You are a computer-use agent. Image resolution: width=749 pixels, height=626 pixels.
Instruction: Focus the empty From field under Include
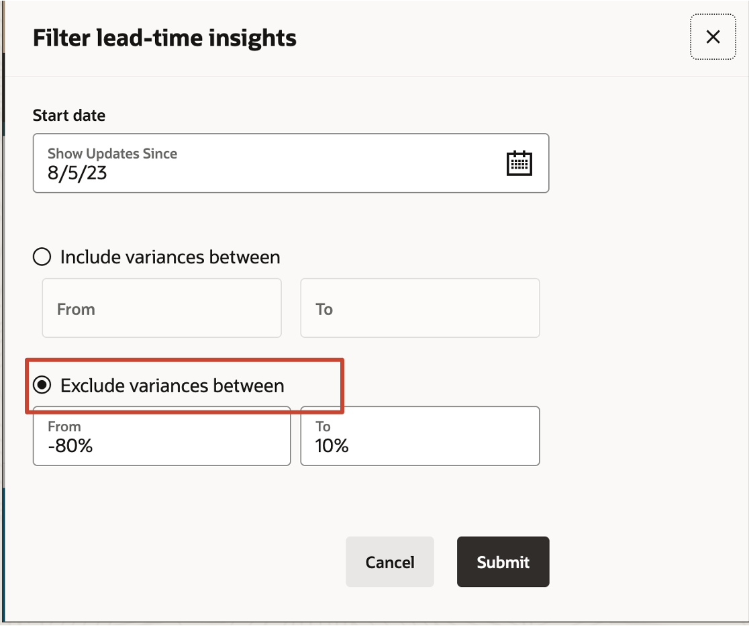tap(162, 308)
